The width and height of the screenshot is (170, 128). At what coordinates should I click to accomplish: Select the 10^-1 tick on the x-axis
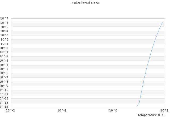click(x=62, y=110)
